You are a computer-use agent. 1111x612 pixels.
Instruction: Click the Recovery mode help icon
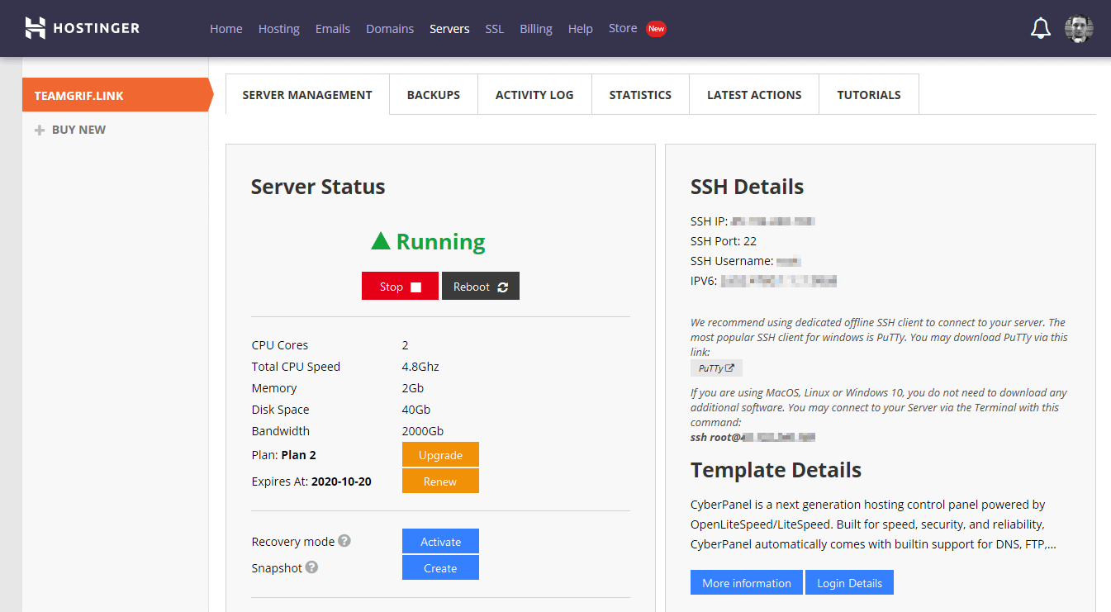[x=344, y=541]
